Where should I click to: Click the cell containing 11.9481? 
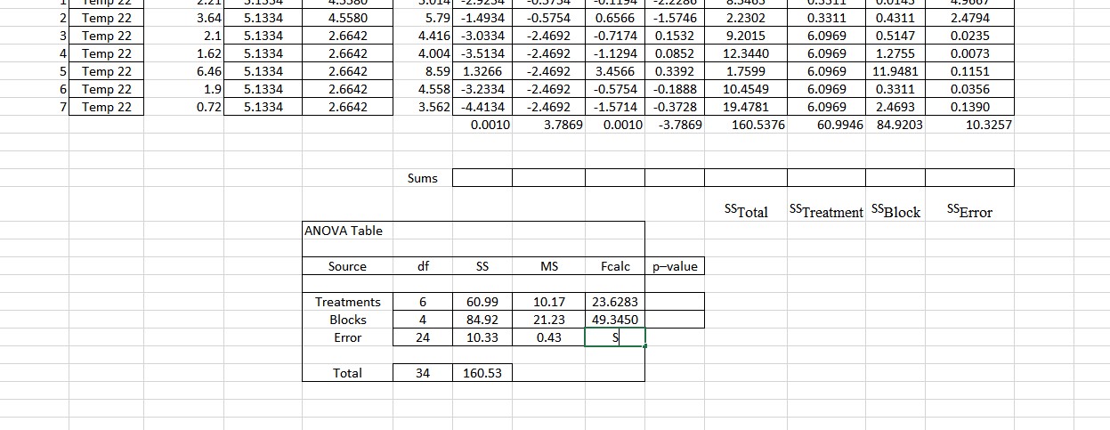[895, 71]
